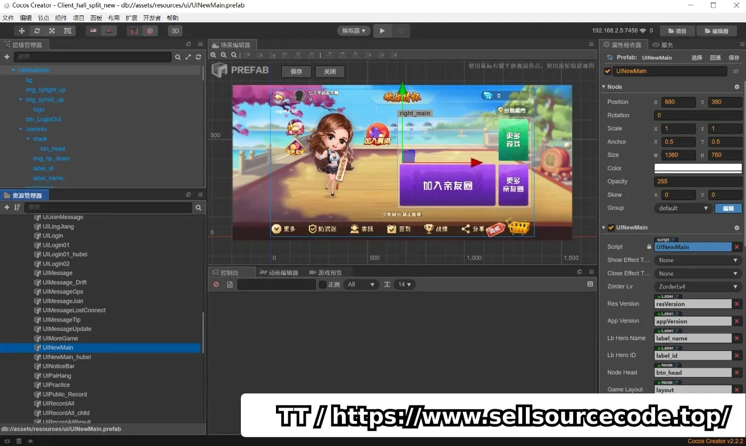
Task: Select the Move tool in the toolbar
Action: pos(22,31)
